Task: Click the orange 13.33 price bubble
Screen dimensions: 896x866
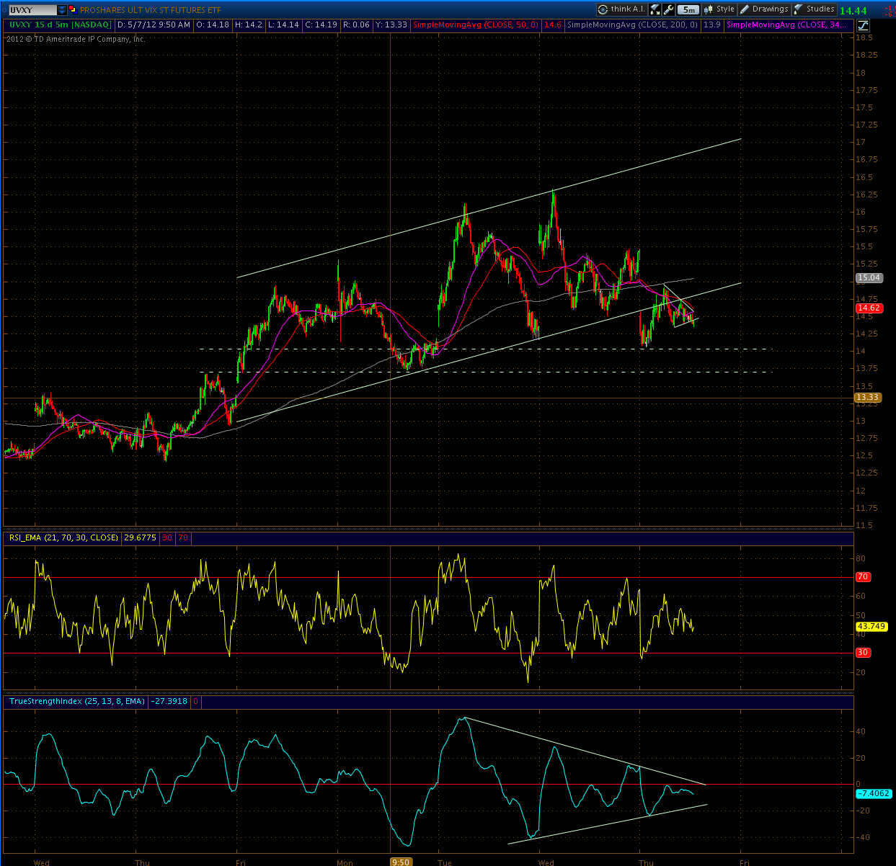Action: coord(867,397)
